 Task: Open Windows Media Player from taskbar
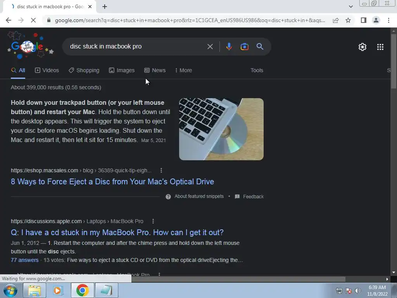[58, 290]
